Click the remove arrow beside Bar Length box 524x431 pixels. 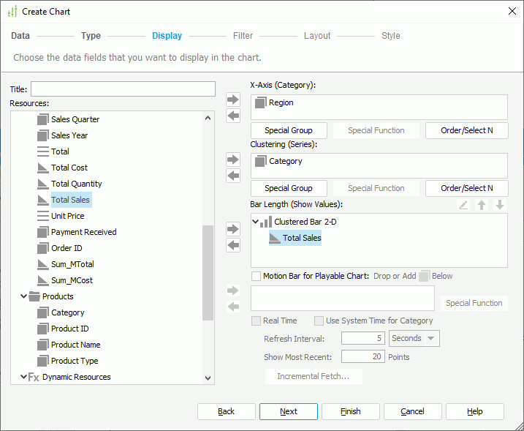(233, 245)
